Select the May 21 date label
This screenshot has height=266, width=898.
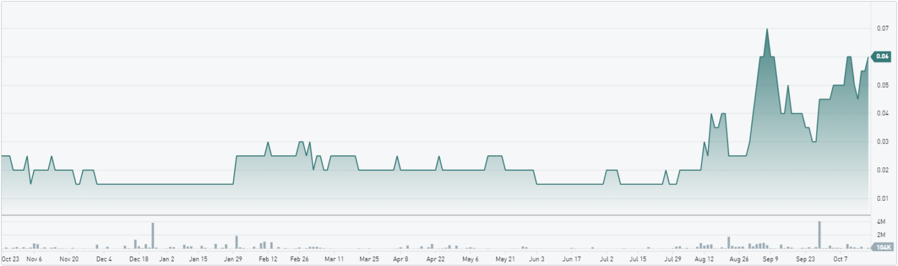click(505, 258)
